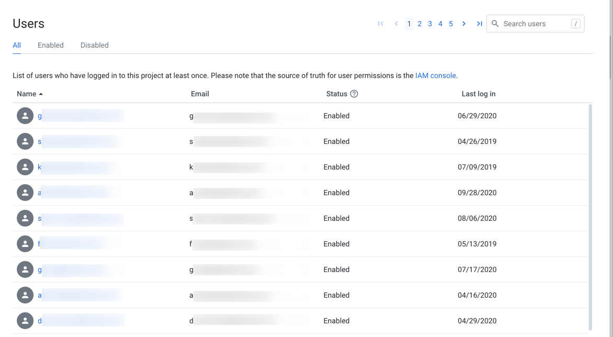Click the magnifier icon in search box

[x=495, y=24]
